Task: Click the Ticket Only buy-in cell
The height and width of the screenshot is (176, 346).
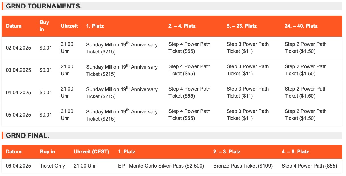Action: 52,166
